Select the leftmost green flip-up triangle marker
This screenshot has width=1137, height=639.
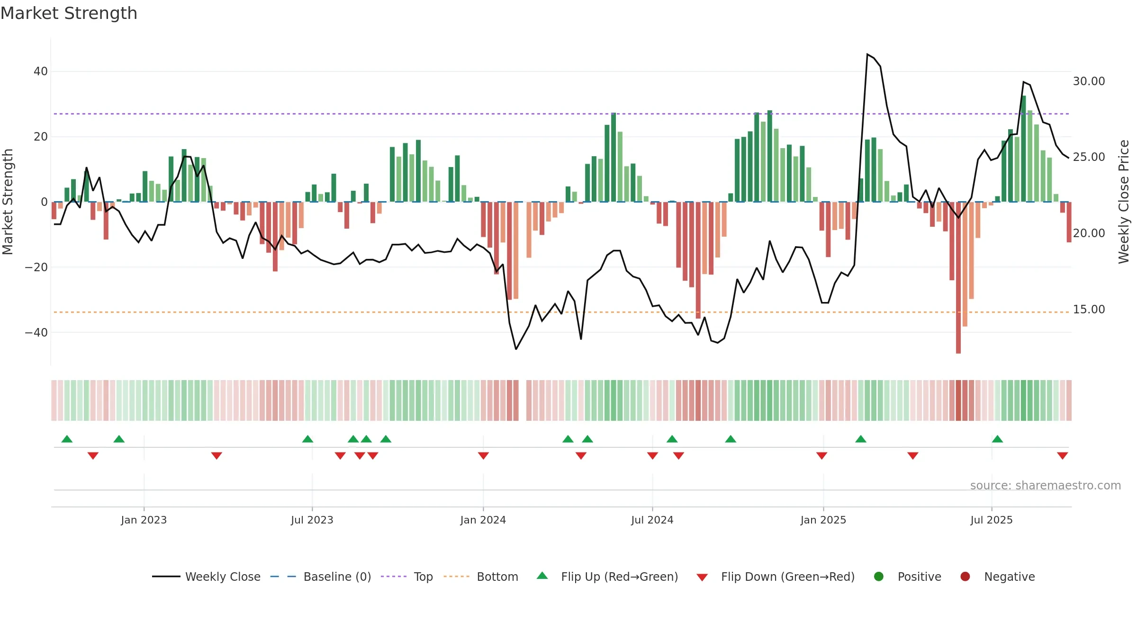click(67, 439)
